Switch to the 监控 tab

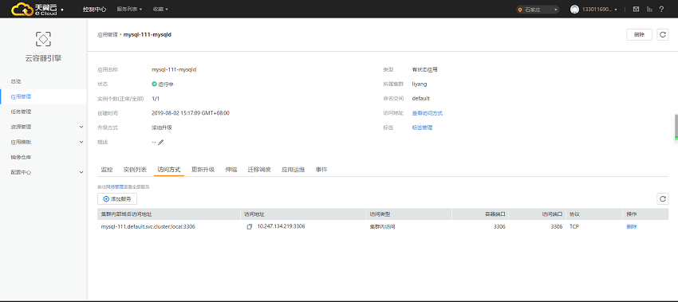[x=107, y=170]
